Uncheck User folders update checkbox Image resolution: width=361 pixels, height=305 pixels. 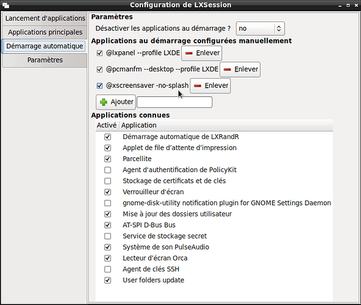tap(107, 281)
